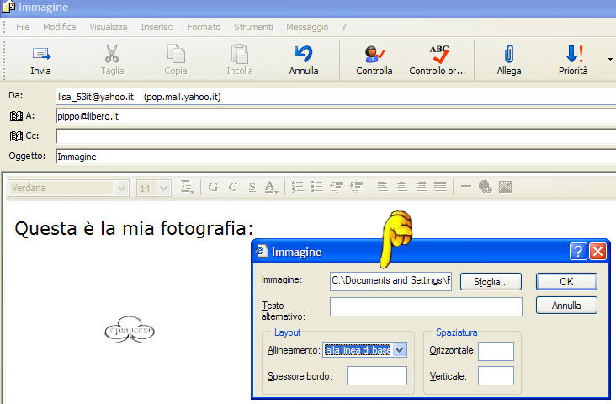Close the Immagine dialog
616x404 pixels.
coord(598,251)
